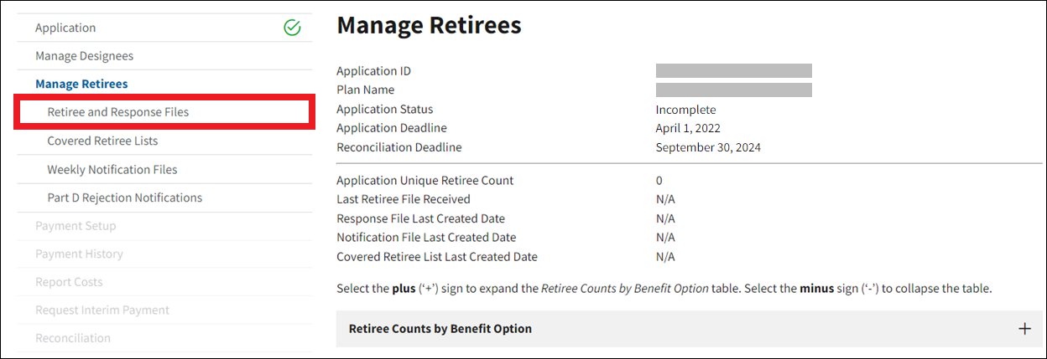View Weekly Notification Files

tap(112, 169)
